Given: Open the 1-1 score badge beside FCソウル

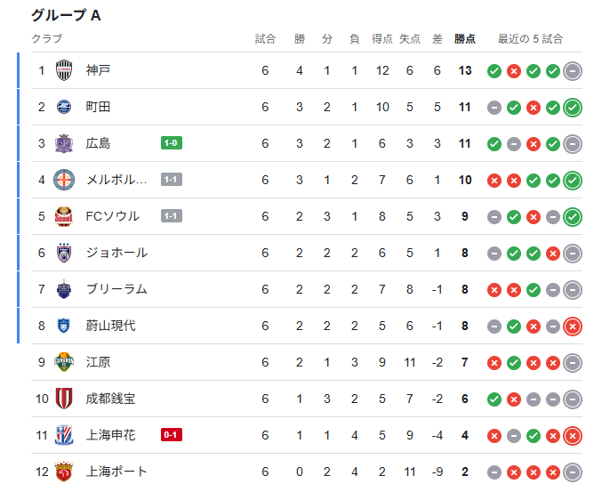Looking at the screenshot, I should [x=172, y=216].
